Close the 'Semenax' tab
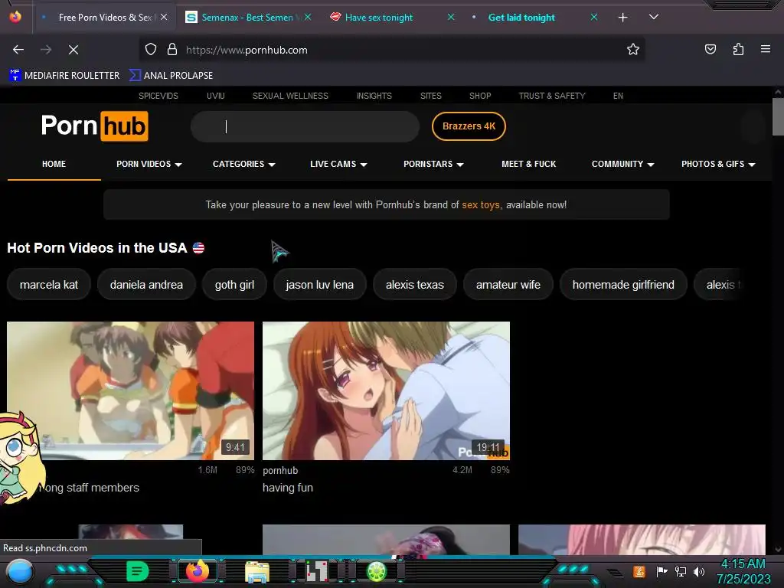Viewport: 784px width, 588px height. tap(308, 17)
